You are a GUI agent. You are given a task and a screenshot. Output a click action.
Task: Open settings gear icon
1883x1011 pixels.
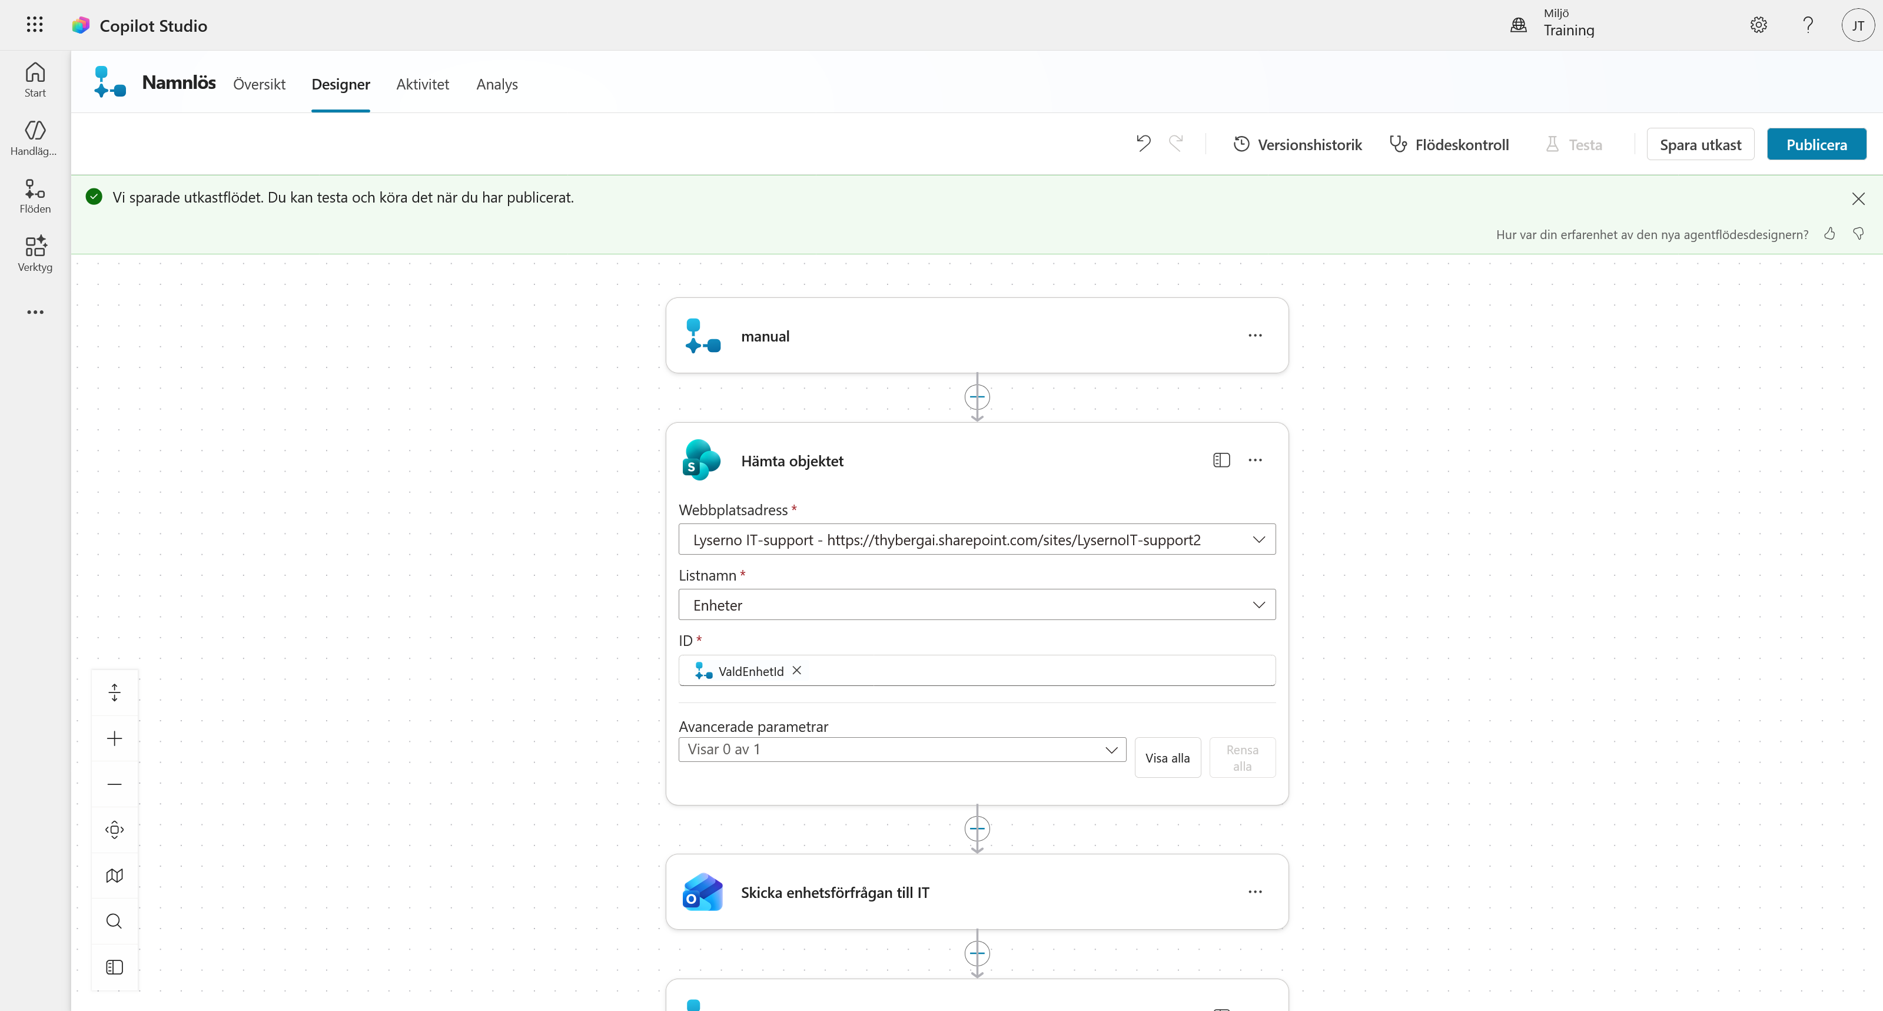(1759, 25)
